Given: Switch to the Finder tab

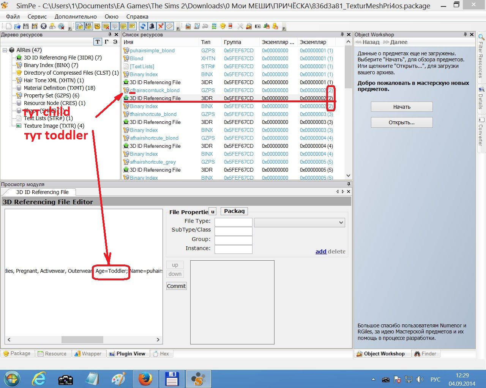Looking at the screenshot, I should 425,354.
